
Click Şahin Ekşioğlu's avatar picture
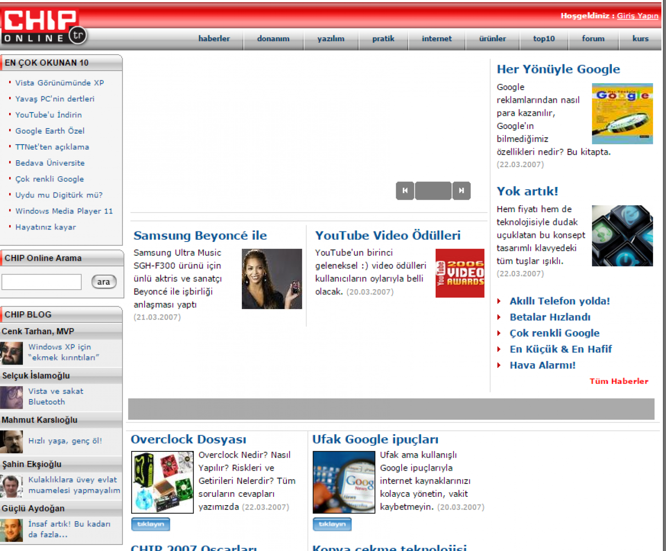click(x=11, y=486)
